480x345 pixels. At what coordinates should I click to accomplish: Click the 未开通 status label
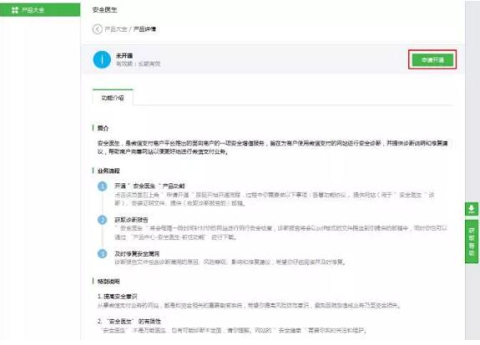(x=124, y=56)
